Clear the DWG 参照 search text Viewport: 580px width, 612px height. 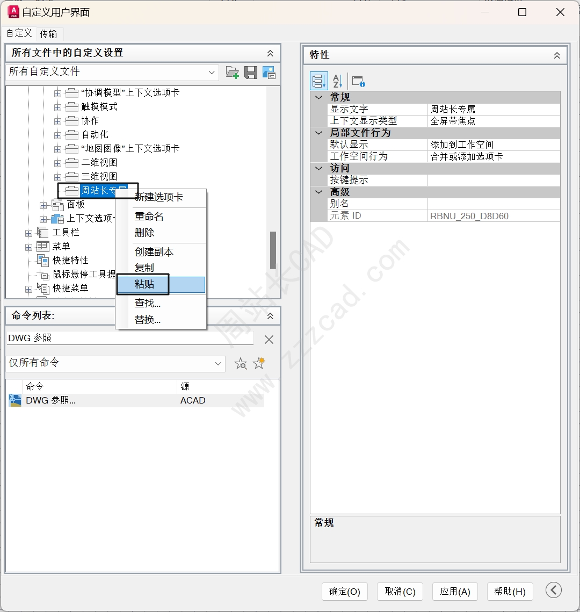(x=269, y=340)
